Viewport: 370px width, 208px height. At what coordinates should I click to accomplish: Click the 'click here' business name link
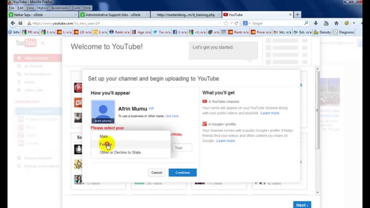pos(172,116)
